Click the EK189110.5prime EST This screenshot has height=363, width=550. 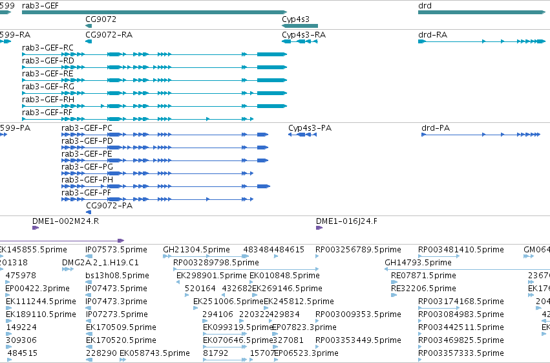[41, 314]
